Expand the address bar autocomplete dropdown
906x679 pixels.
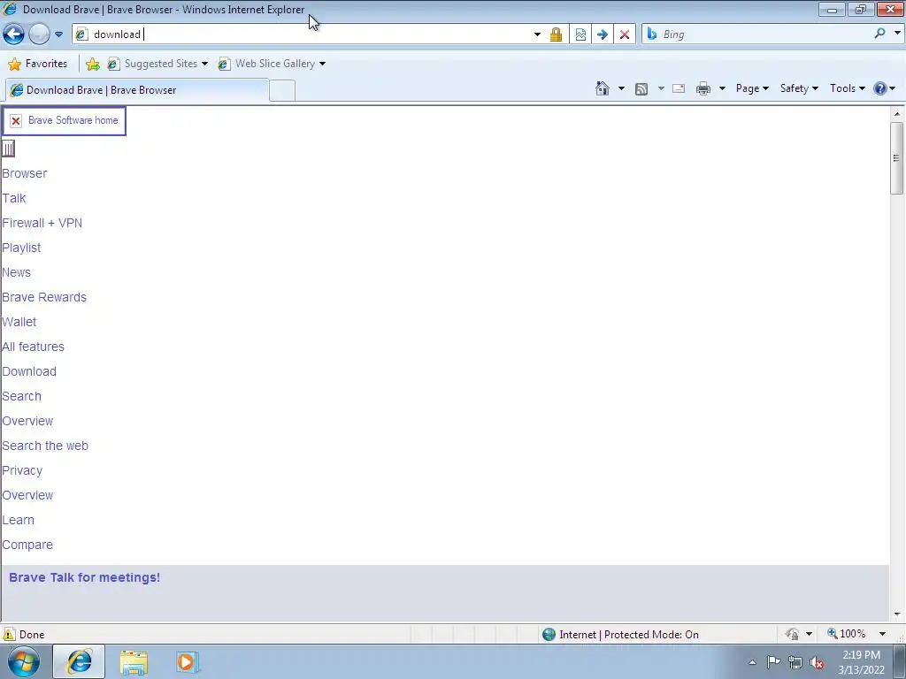pos(537,34)
